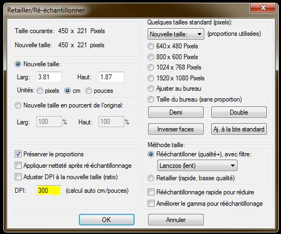Click the highlighted DPI input field
The height and width of the screenshot is (234, 281).
(49, 191)
